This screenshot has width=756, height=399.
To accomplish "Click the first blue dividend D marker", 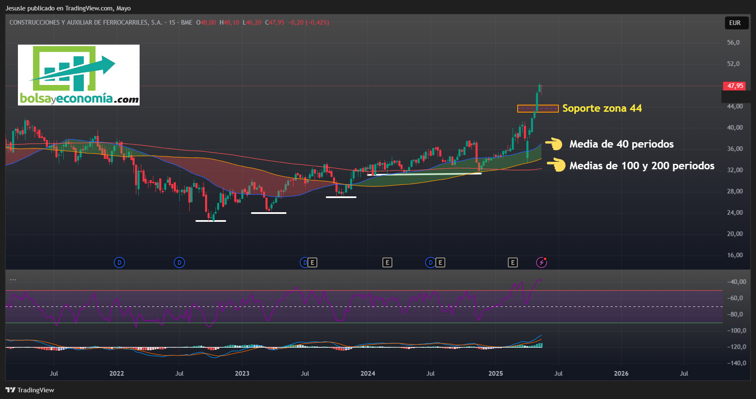I will click(119, 262).
